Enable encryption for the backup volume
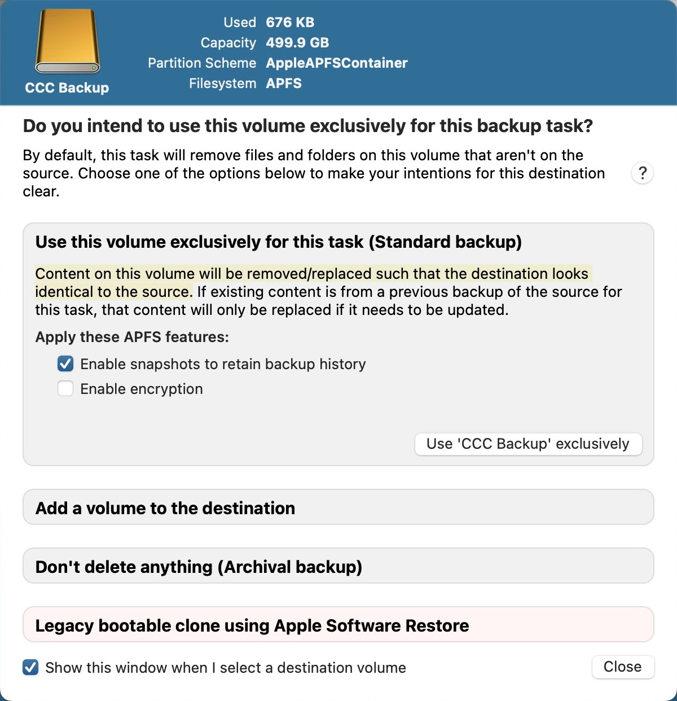The height and width of the screenshot is (701, 677). (65, 388)
